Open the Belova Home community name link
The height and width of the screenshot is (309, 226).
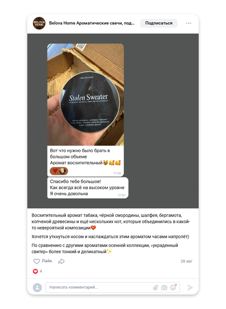coord(92,23)
